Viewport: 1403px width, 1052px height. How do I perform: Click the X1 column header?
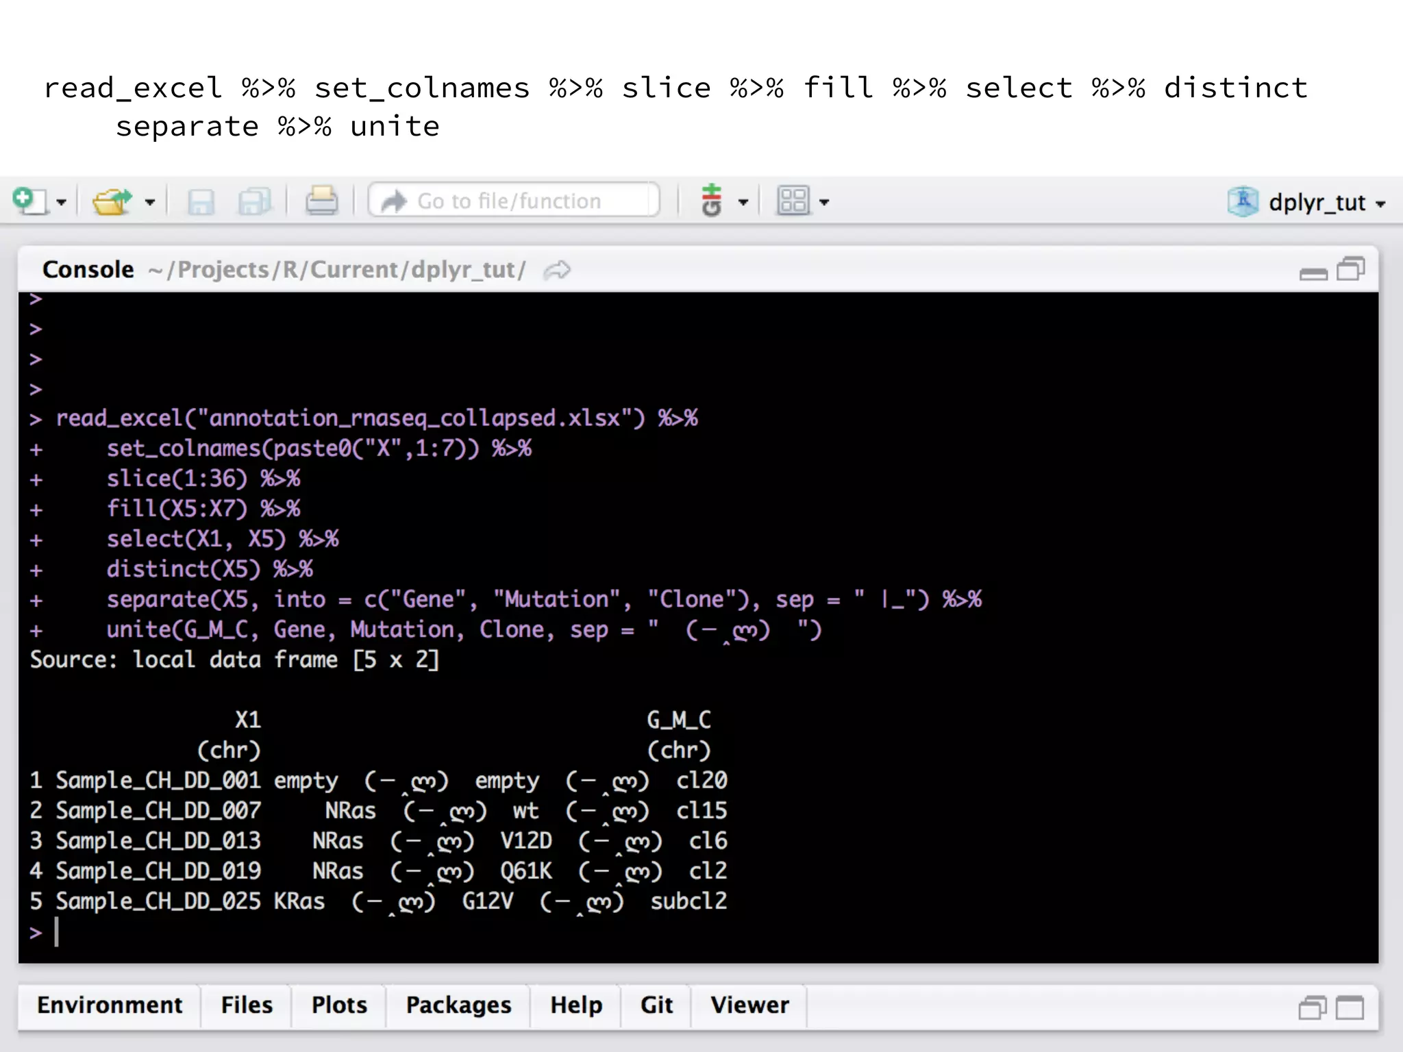[248, 720]
